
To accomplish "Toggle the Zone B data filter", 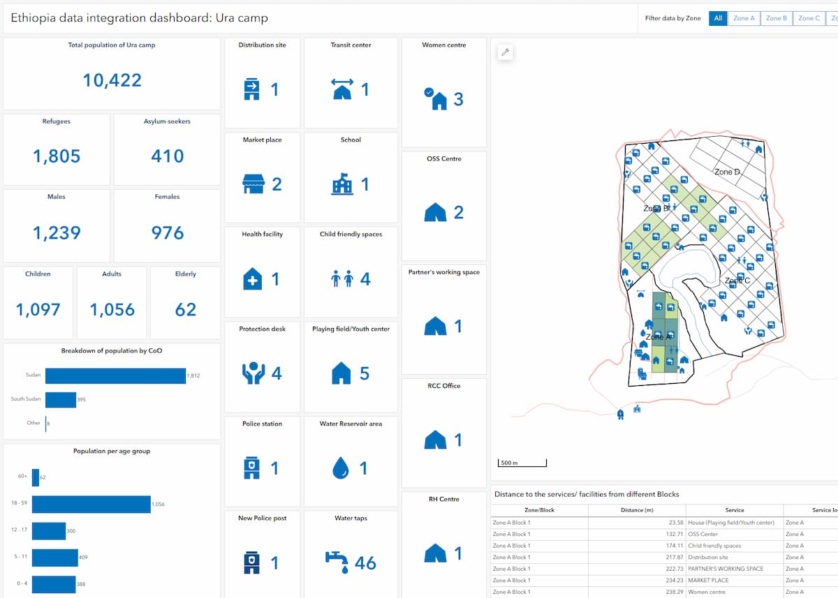I will [777, 18].
